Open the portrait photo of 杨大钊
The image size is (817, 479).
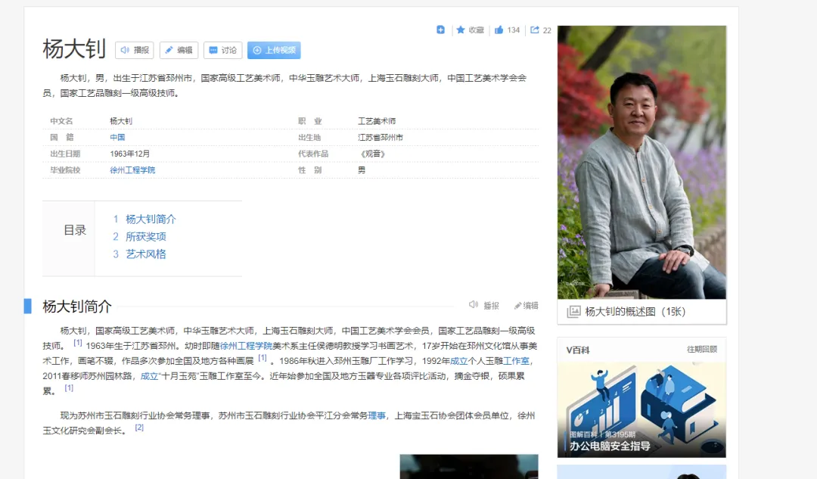click(641, 162)
